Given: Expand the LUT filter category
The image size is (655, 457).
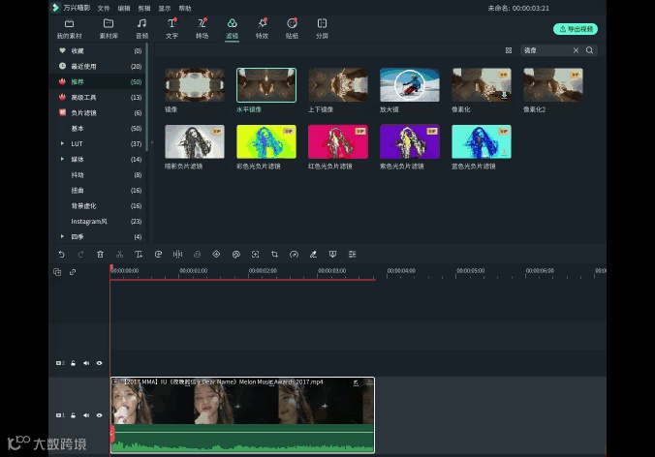Looking at the screenshot, I should [x=62, y=143].
